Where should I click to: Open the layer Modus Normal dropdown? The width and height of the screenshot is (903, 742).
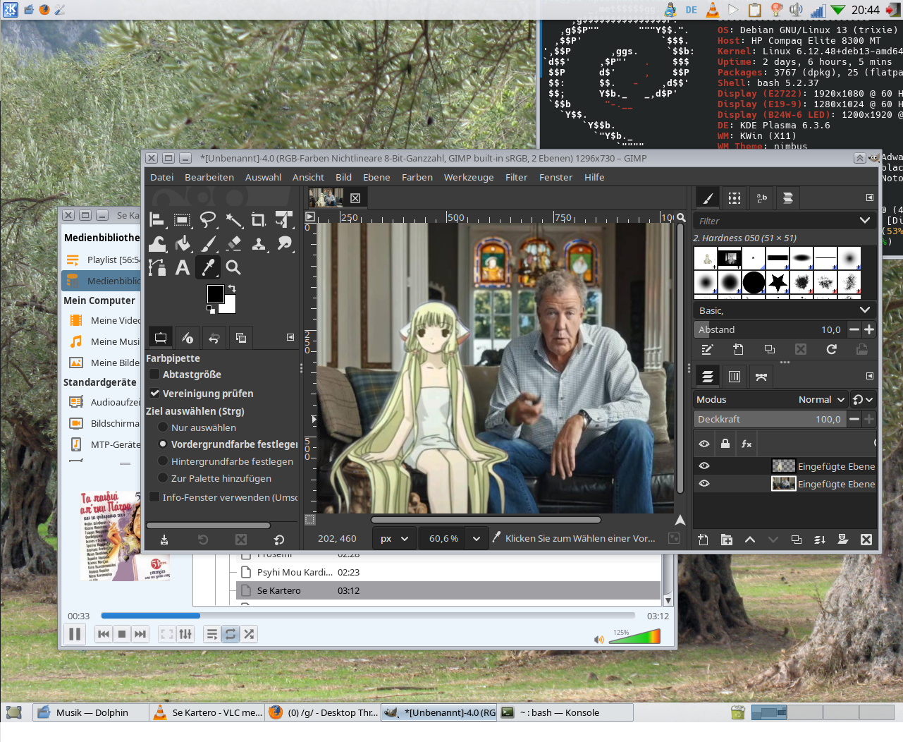tap(770, 399)
